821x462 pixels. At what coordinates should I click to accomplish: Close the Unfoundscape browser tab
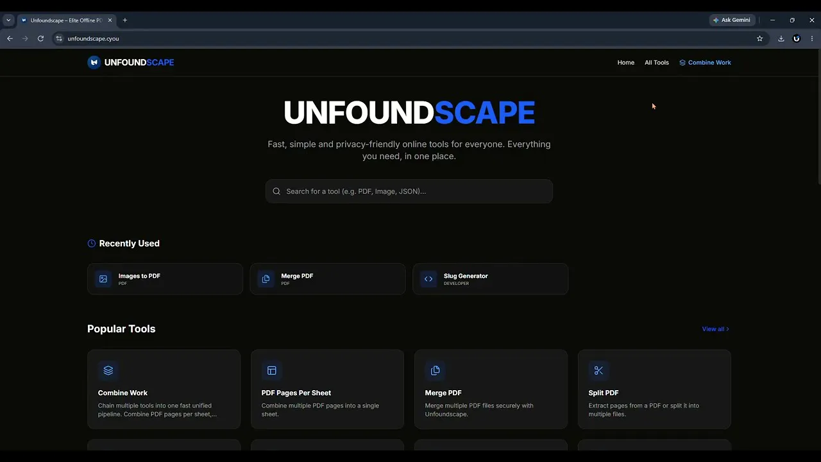[x=110, y=20]
